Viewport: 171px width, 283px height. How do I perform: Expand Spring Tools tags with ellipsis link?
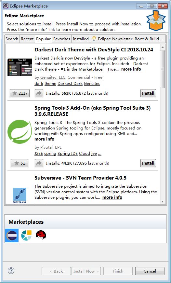tap(99, 154)
